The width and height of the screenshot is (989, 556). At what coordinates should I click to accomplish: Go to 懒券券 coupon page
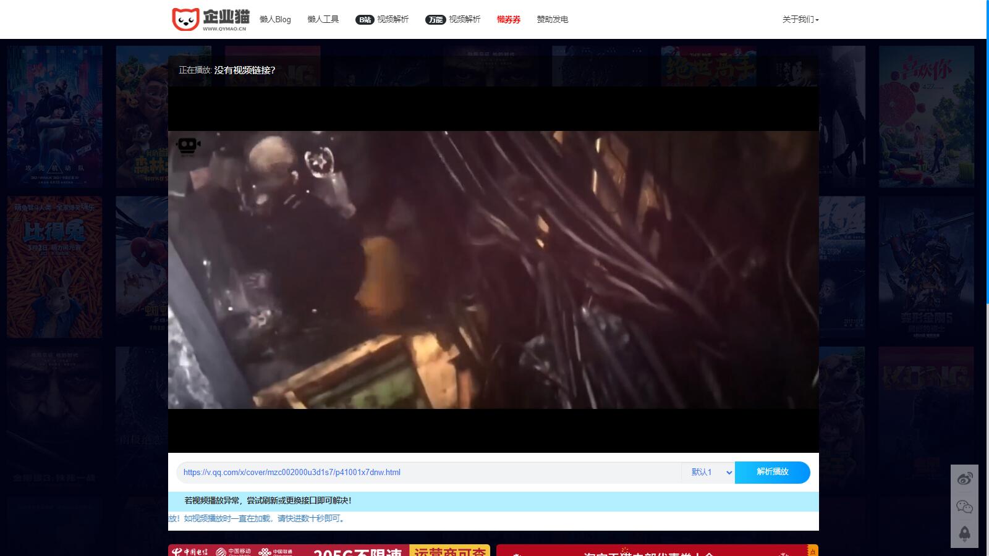[508, 20]
